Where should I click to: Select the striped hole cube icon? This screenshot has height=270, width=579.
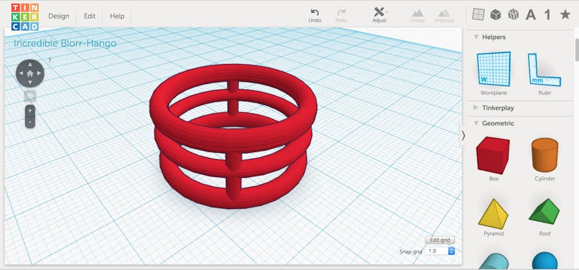(513, 14)
